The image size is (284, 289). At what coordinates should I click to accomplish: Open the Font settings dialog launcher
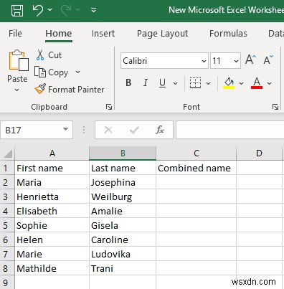275,107
